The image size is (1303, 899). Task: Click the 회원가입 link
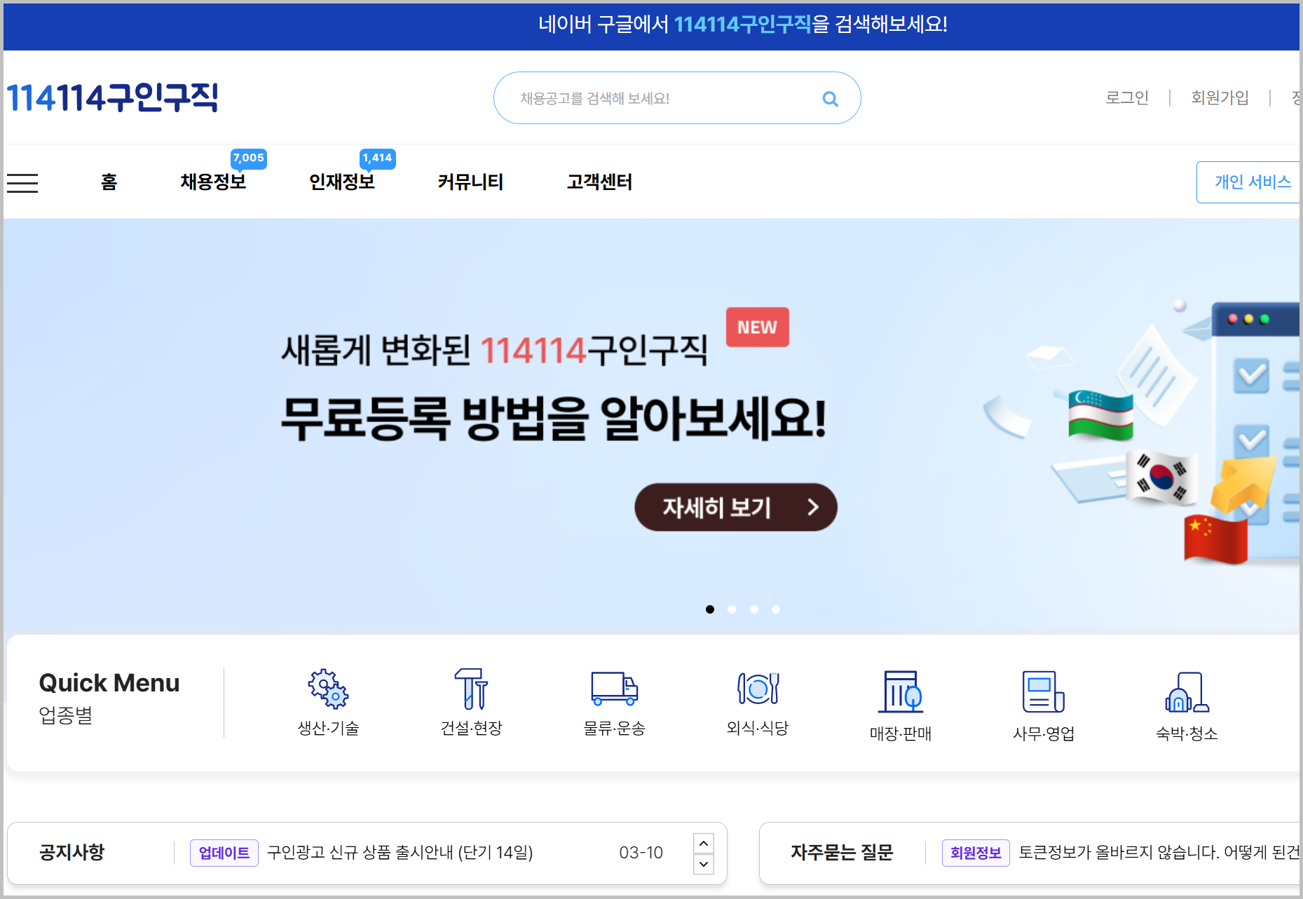pyautogui.click(x=1220, y=97)
